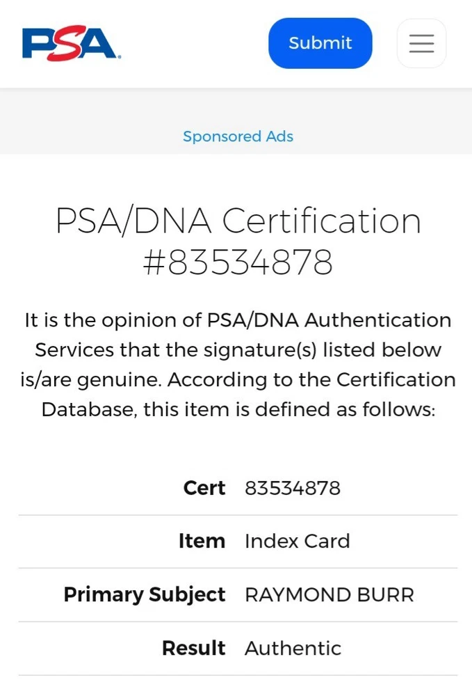
Task: Open the hamburger menu
Action: (421, 43)
